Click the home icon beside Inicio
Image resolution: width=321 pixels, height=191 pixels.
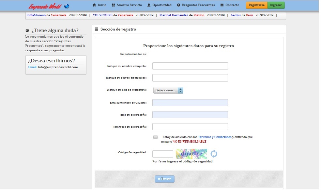[94, 5]
